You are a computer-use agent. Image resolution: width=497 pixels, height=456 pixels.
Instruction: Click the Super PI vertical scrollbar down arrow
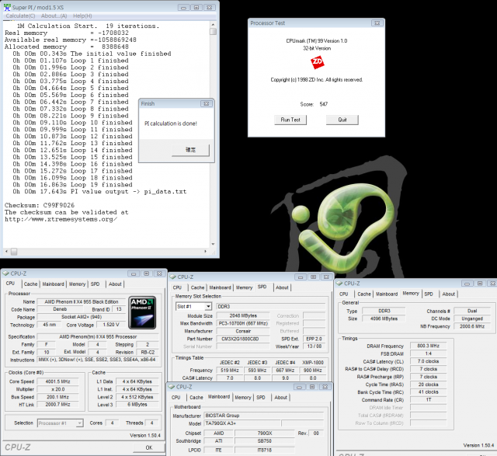(x=213, y=244)
